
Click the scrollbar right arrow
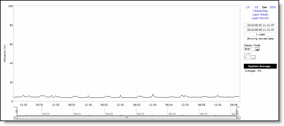click(239, 118)
